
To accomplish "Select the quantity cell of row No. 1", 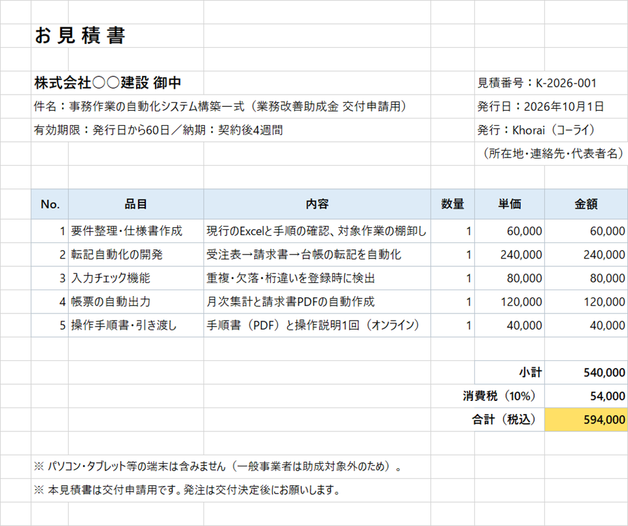I will [x=452, y=231].
